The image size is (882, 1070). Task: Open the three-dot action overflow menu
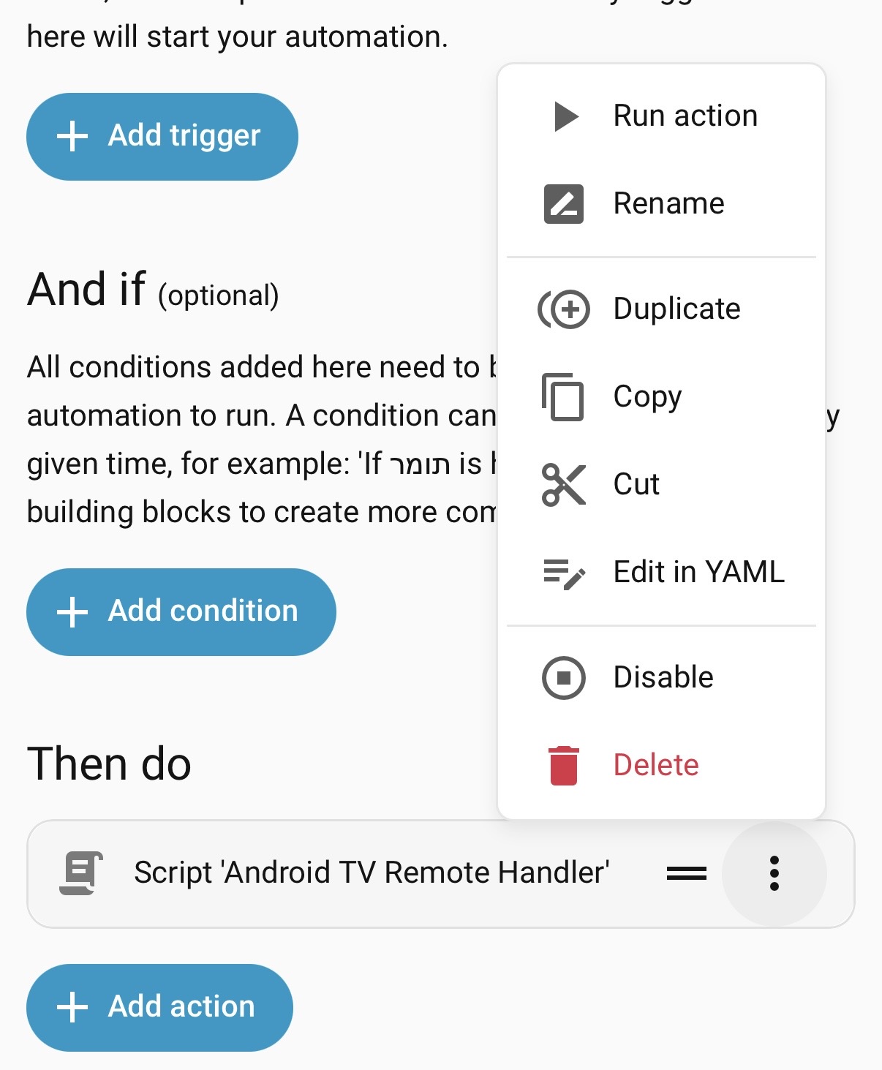coord(774,873)
